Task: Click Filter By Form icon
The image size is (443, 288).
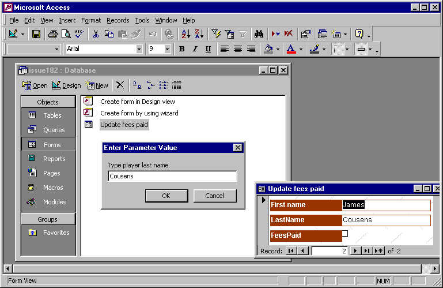Action: [229, 34]
